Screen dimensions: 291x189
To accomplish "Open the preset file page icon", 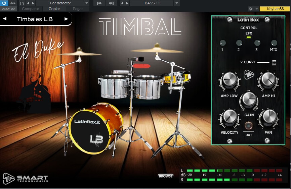I will [22, 3].
